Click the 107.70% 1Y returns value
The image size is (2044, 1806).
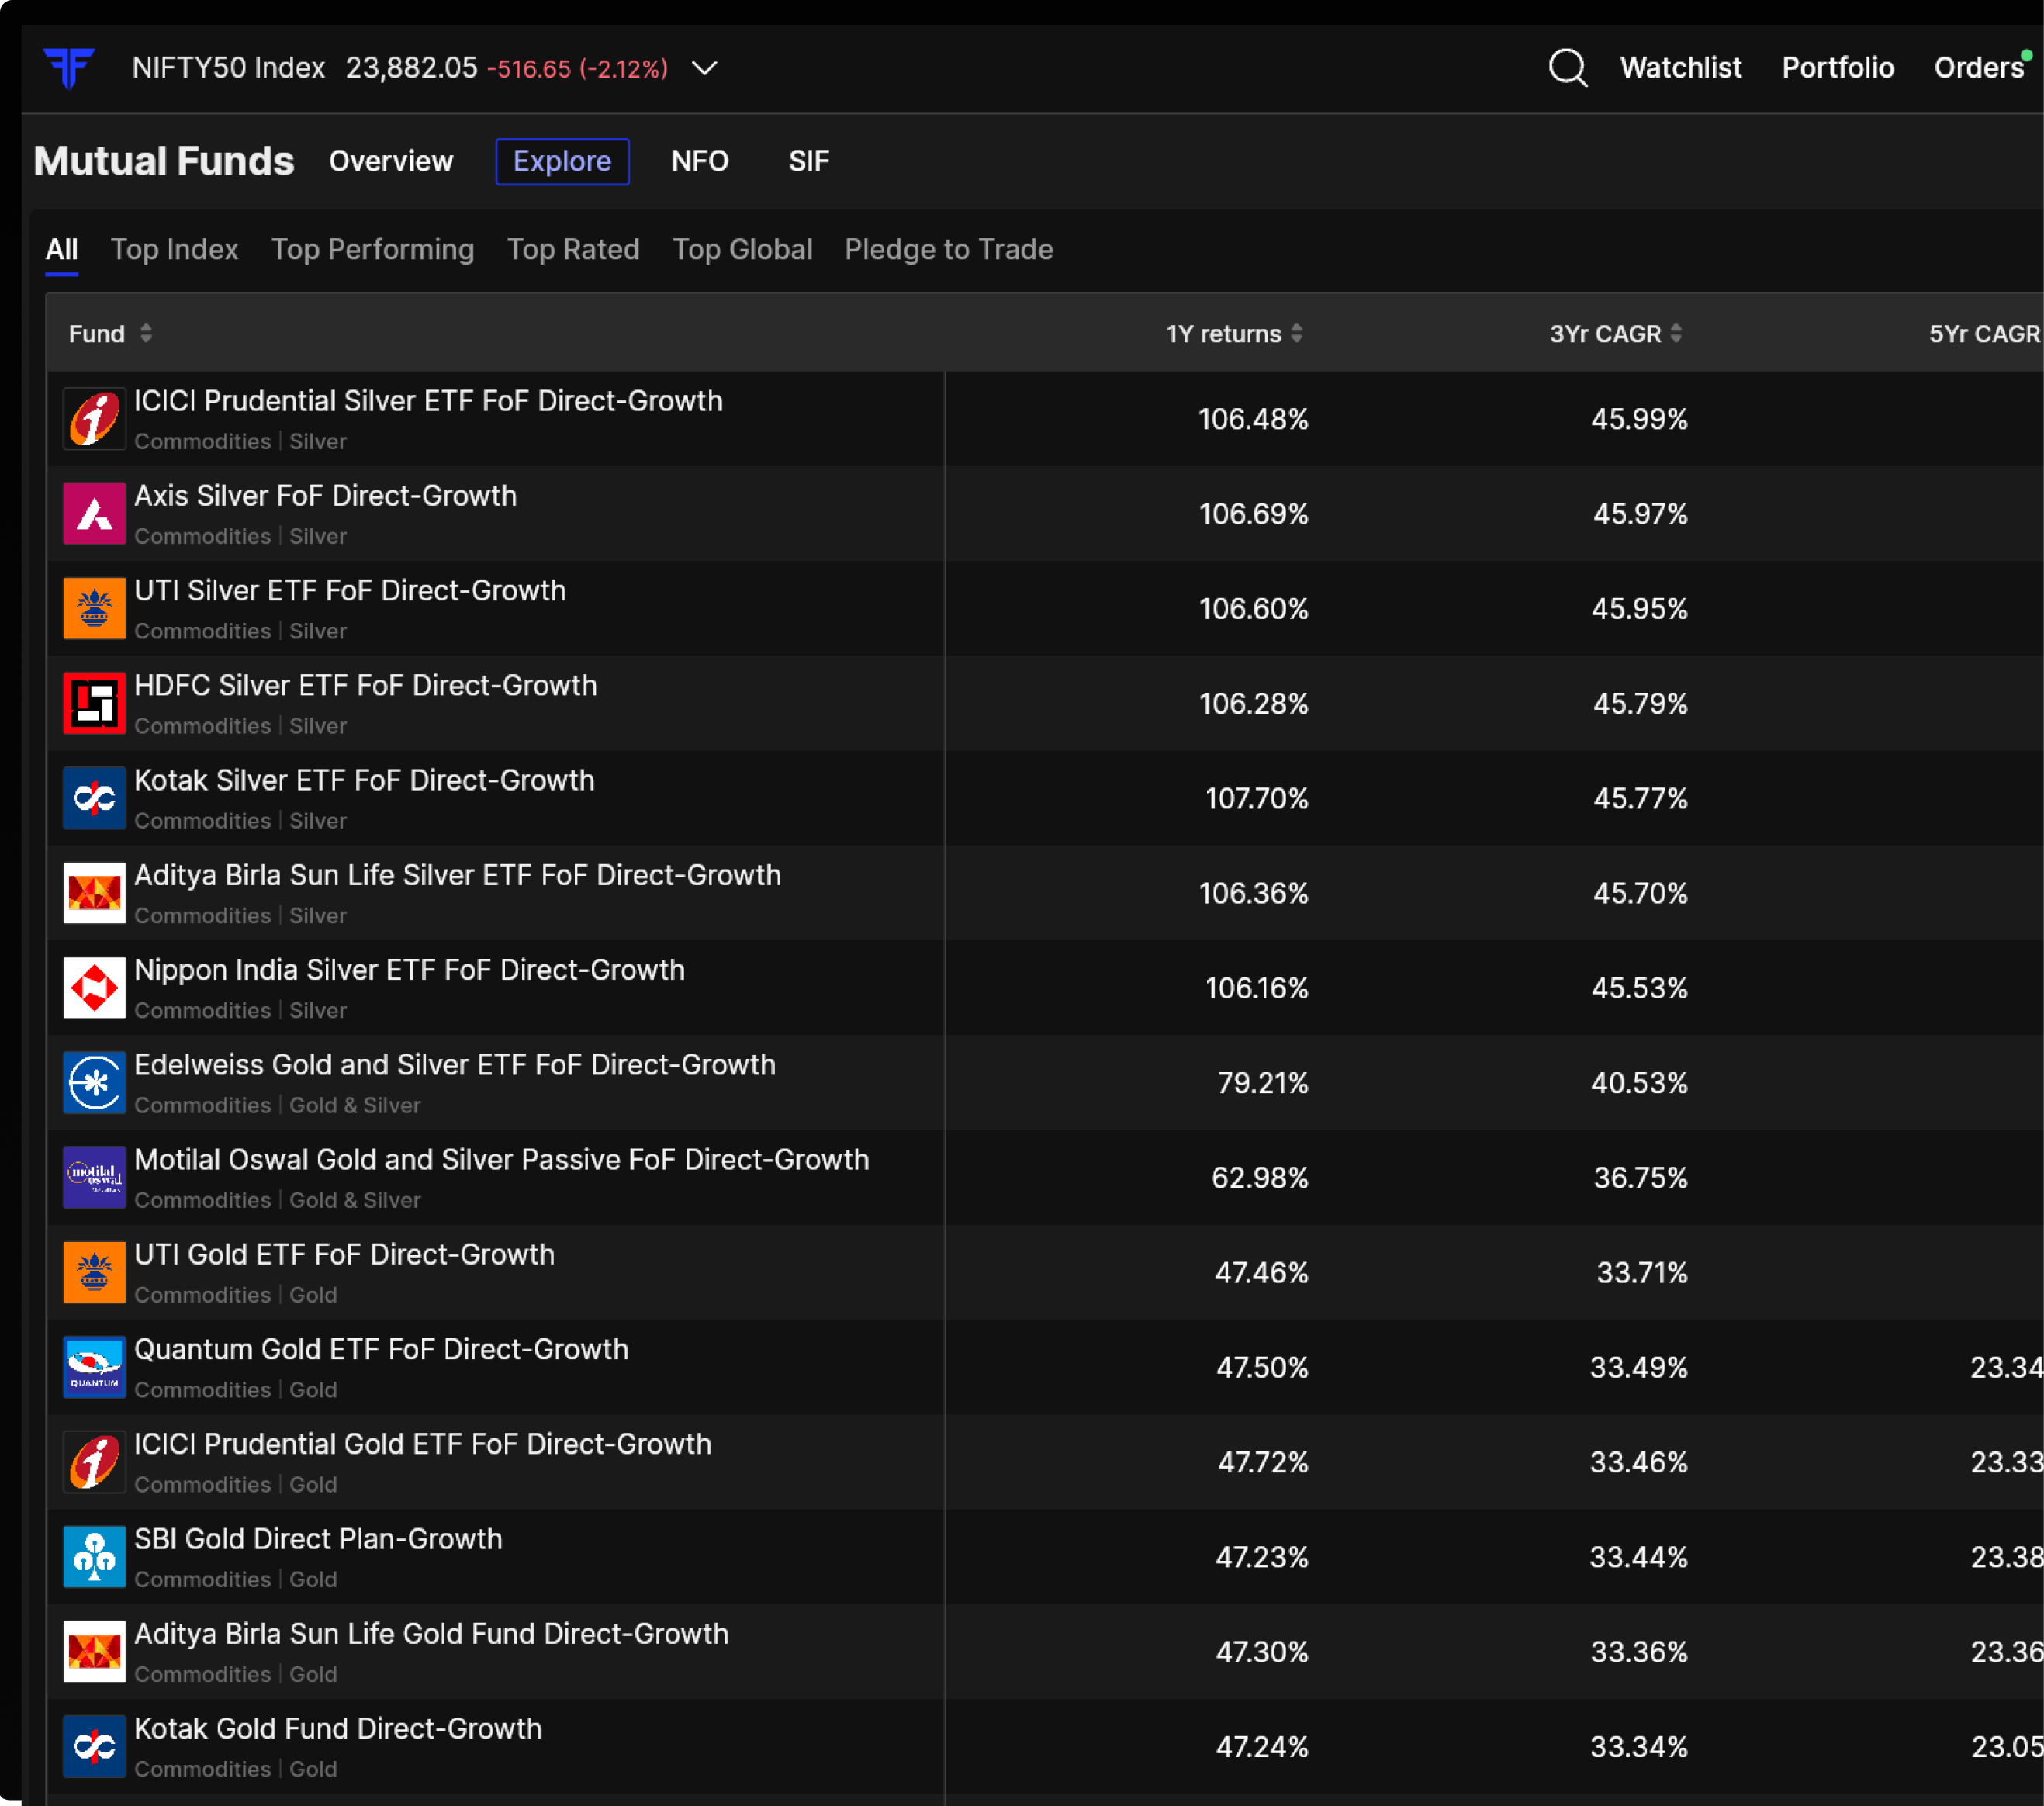[1256, 798]
